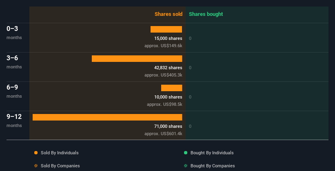Click the shares bought 0 in 0–3 row
The image size is (335, 171).
click(x=190, y=38)
